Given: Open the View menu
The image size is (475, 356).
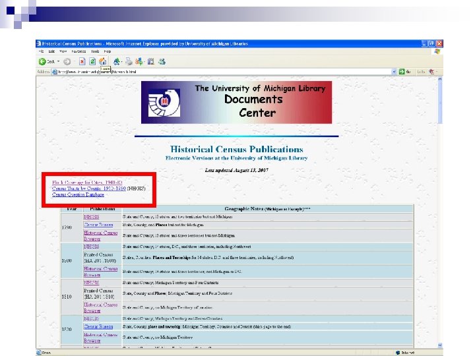Looking at the screenshot, I should point(63,51).
